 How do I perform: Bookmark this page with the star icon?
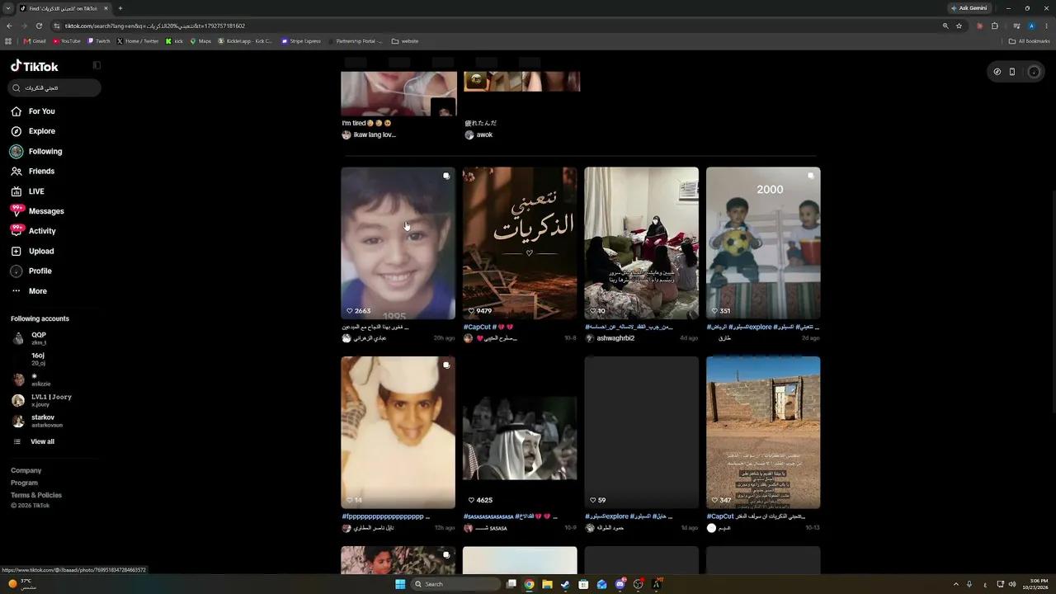click(959, 26)
